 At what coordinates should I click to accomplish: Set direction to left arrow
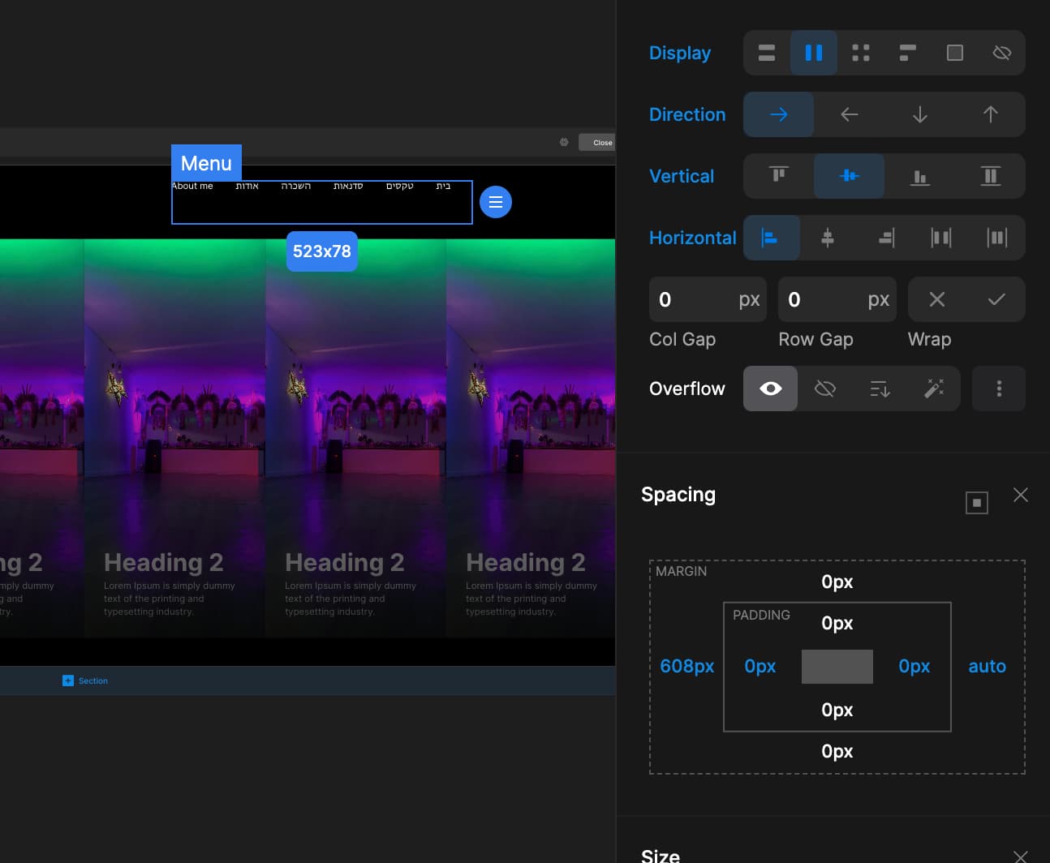[x=850, y=114]
